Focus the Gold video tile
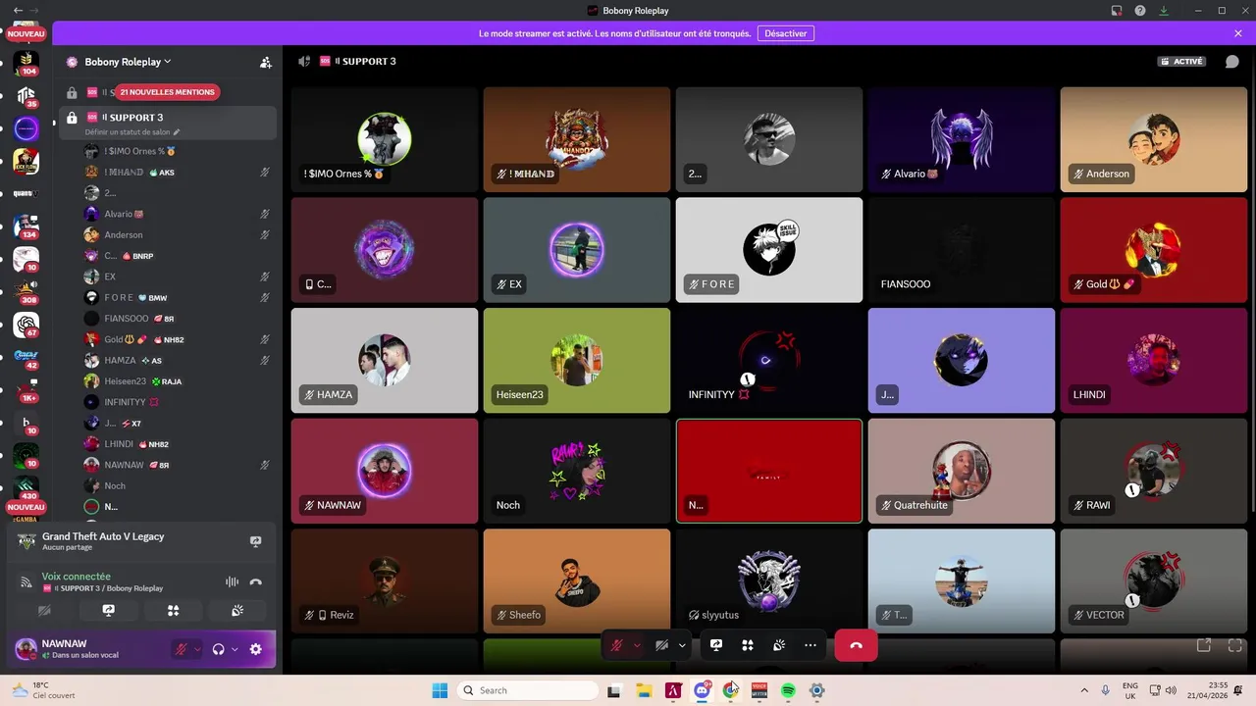Screen dimensions: 1256x706 tap(1154, 250)
